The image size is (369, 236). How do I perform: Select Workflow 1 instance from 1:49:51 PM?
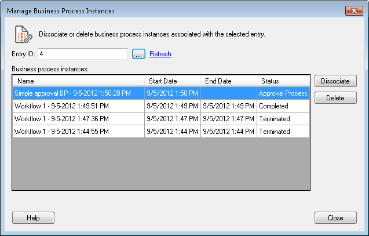click(x=78, y=106)
